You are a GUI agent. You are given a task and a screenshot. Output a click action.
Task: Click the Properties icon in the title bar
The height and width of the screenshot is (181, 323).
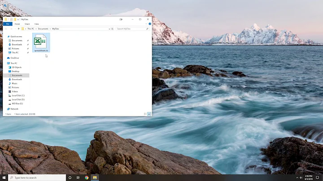click(11, 19)
